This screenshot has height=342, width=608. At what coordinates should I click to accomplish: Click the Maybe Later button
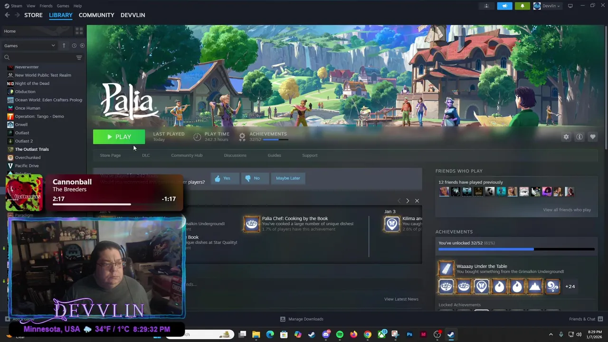pos(288,178)
